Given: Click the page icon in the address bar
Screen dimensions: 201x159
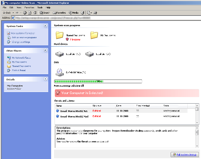Looking at the screenshot, I should [x=13, y=18].
